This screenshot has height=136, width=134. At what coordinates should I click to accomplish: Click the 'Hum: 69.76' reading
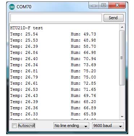(83, 95)
